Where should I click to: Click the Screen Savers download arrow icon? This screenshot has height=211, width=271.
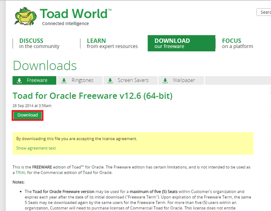coord(110,80)
